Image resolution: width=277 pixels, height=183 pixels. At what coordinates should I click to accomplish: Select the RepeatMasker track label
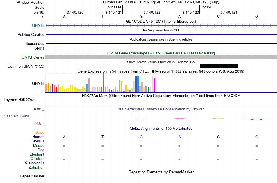(32, 176)
